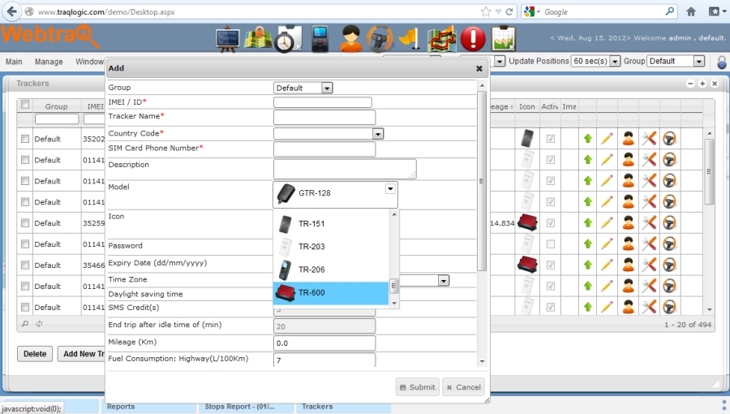The image size is (730, 414).
Task: Click the refresh icon below the tracker grid
Action: click(39, 323)
